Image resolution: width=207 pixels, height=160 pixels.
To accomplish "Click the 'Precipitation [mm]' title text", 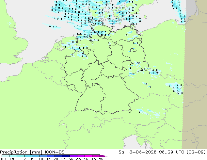I will click(21, 152).
